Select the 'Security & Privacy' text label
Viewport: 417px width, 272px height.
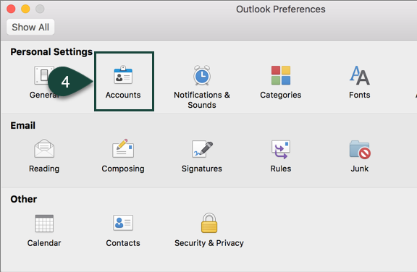[x=209, y=243]
